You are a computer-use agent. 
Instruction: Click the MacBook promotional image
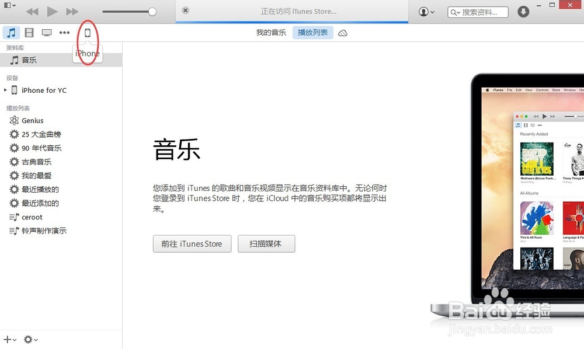[x=507, y=196]
